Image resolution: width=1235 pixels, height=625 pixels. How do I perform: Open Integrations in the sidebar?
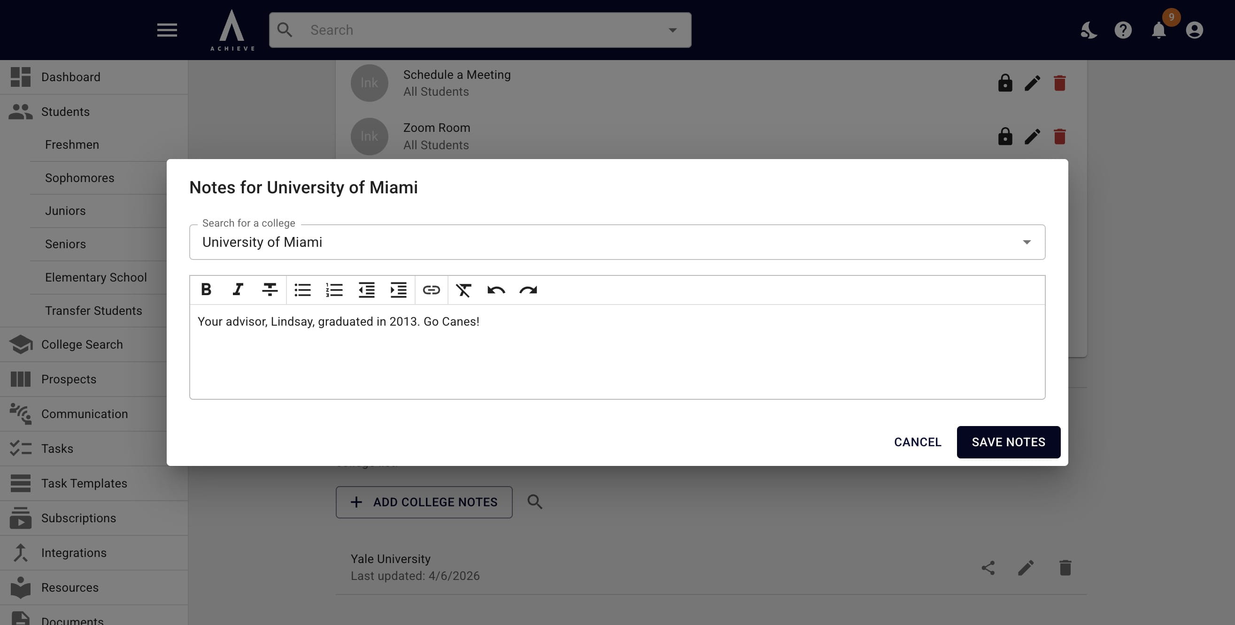tap(94, 553)
